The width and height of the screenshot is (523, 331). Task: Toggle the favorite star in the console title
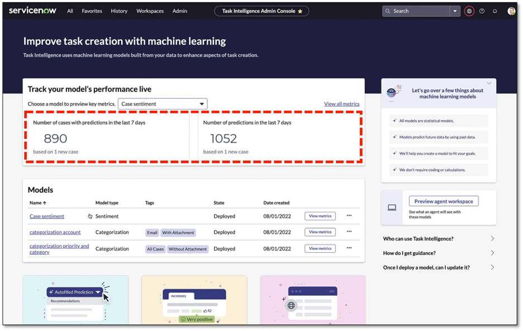(300, 11)
